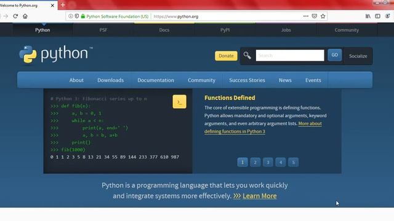Reload the page with the refresh icon
The image size is (394, 221).
tap(15, 17)
